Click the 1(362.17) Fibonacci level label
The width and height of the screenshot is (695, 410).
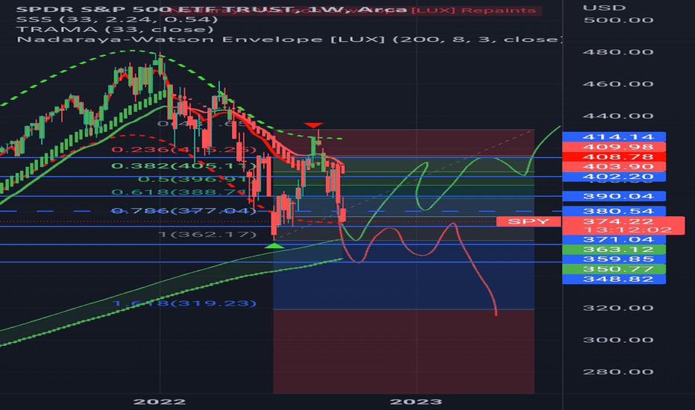(207, 234)
